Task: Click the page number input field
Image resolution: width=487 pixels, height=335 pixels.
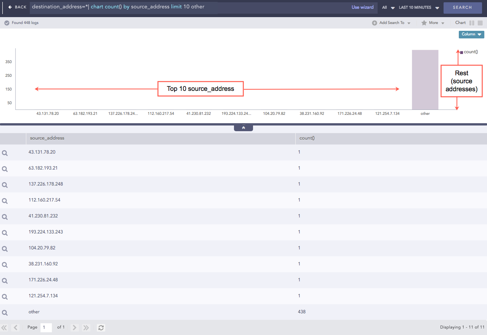Action: [46, 327]
